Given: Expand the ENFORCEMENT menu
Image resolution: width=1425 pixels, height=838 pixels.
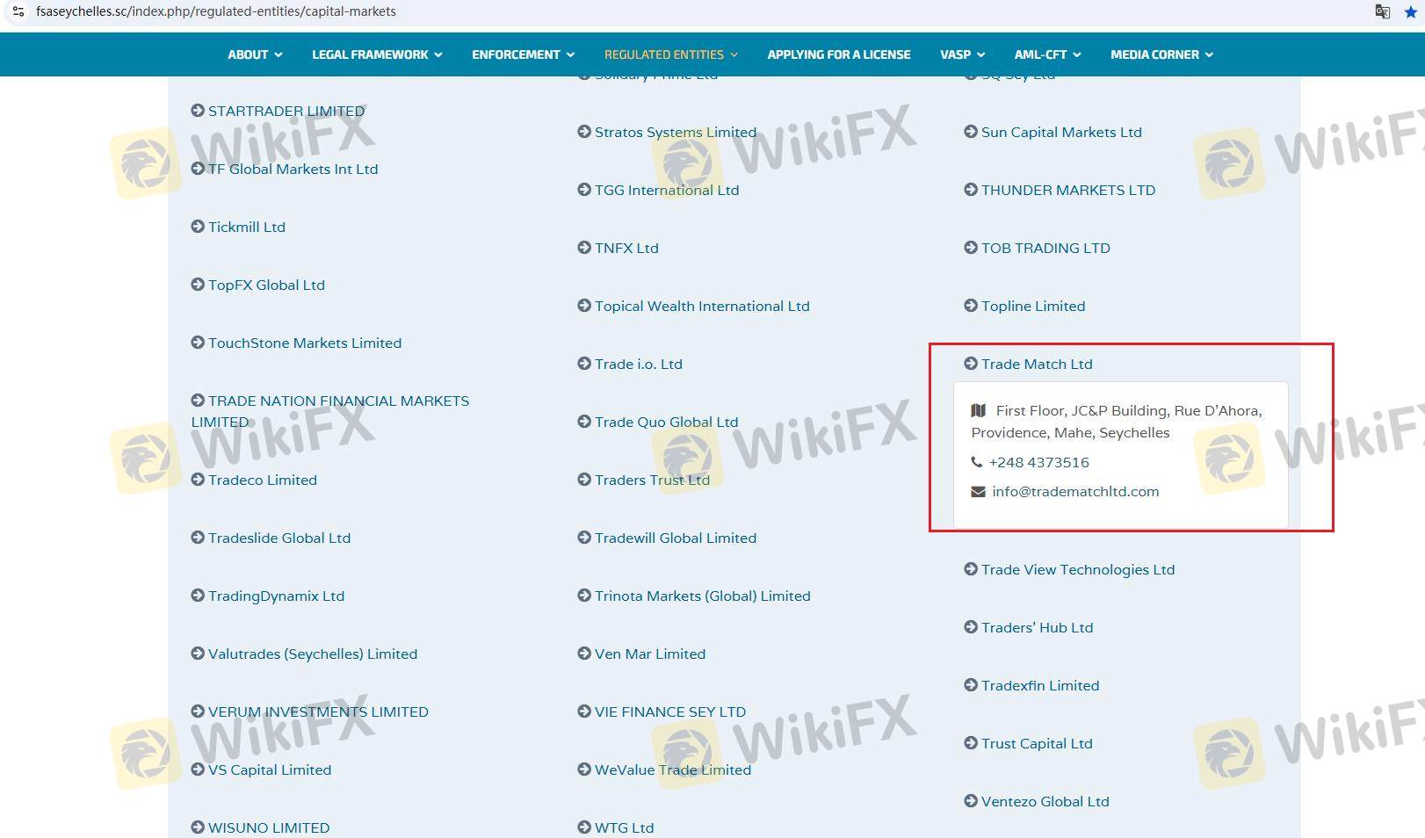Looking at the screenshot, I should click(x=523, y=54).
